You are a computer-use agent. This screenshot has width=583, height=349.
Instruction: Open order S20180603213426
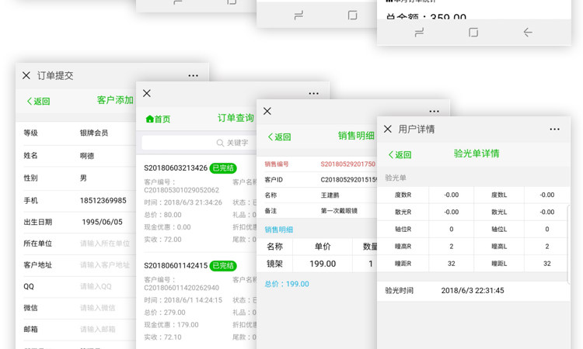tap(176, 168)
